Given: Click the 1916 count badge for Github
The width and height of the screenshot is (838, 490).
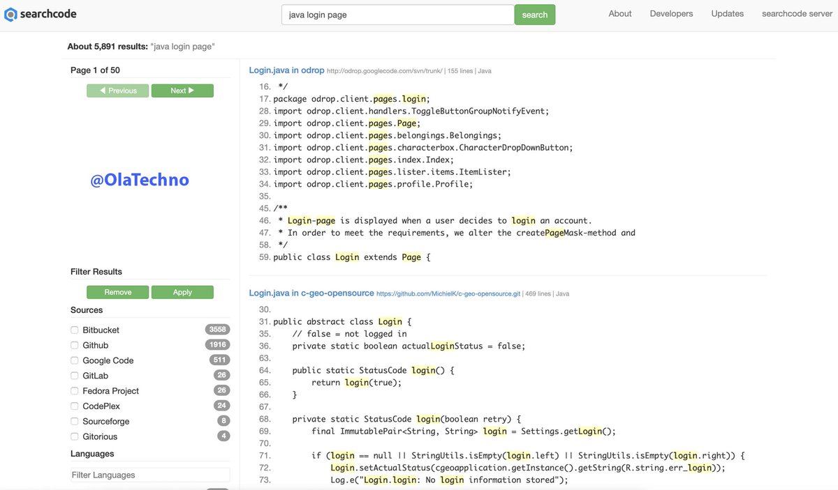Looking at the screenshot, I should click(217, 345).
